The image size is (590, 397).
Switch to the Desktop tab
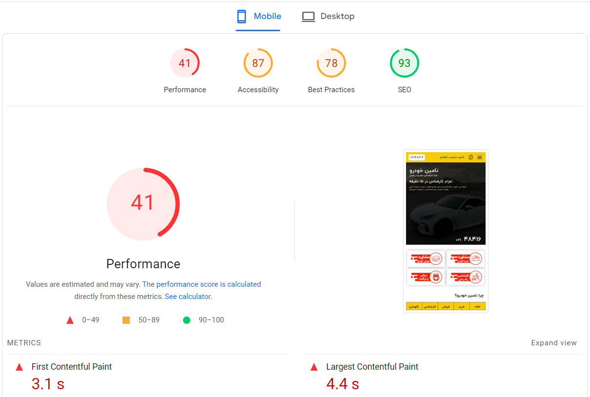tap(328, 17)
